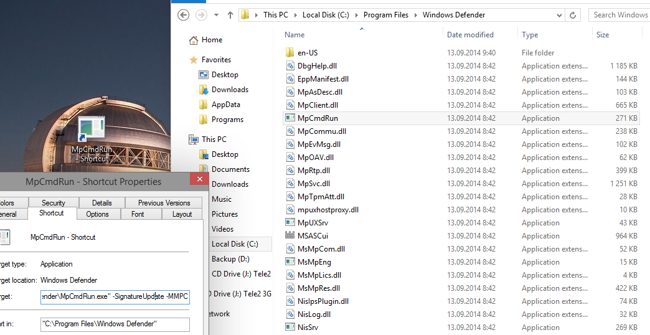Open Desktop under This PC
The width and height of the screenshot is (650, 335).
[225, 154]
